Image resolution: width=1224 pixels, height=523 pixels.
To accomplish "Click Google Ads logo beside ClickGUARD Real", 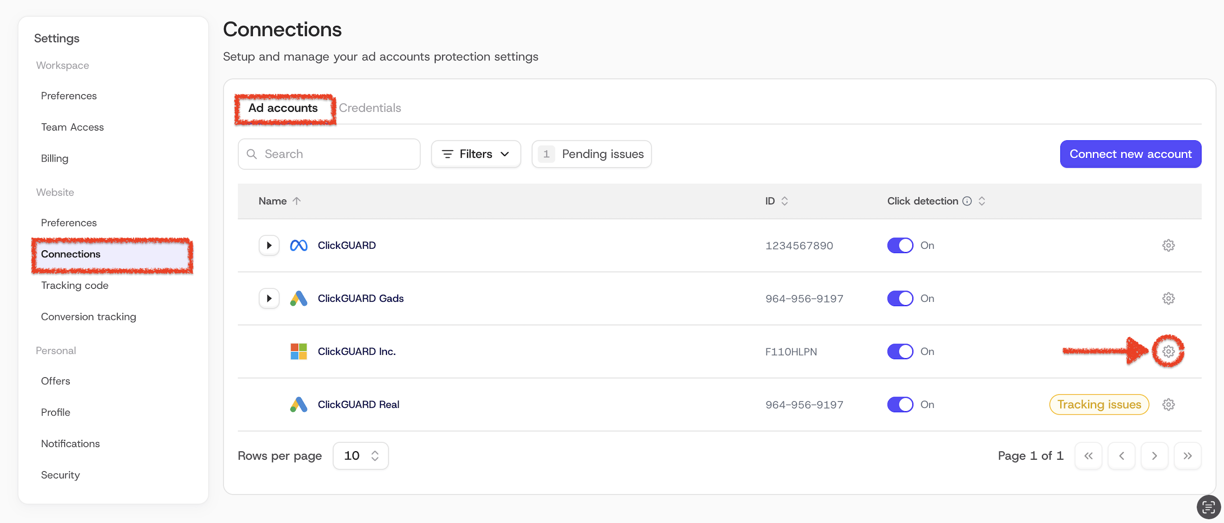I will click(298, 405).
